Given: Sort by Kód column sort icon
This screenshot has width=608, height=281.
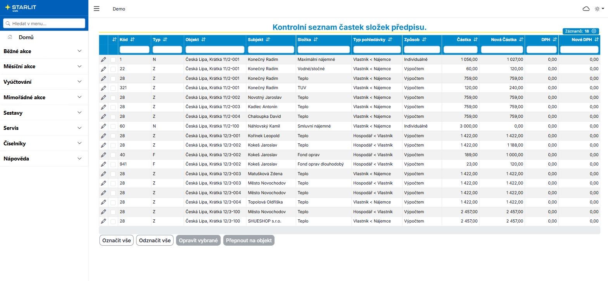Looking at the screenshot, I should [x=133, y=40].
